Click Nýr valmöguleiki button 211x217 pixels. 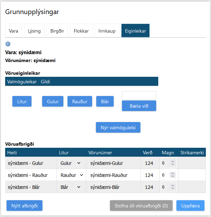coord(118,127)
